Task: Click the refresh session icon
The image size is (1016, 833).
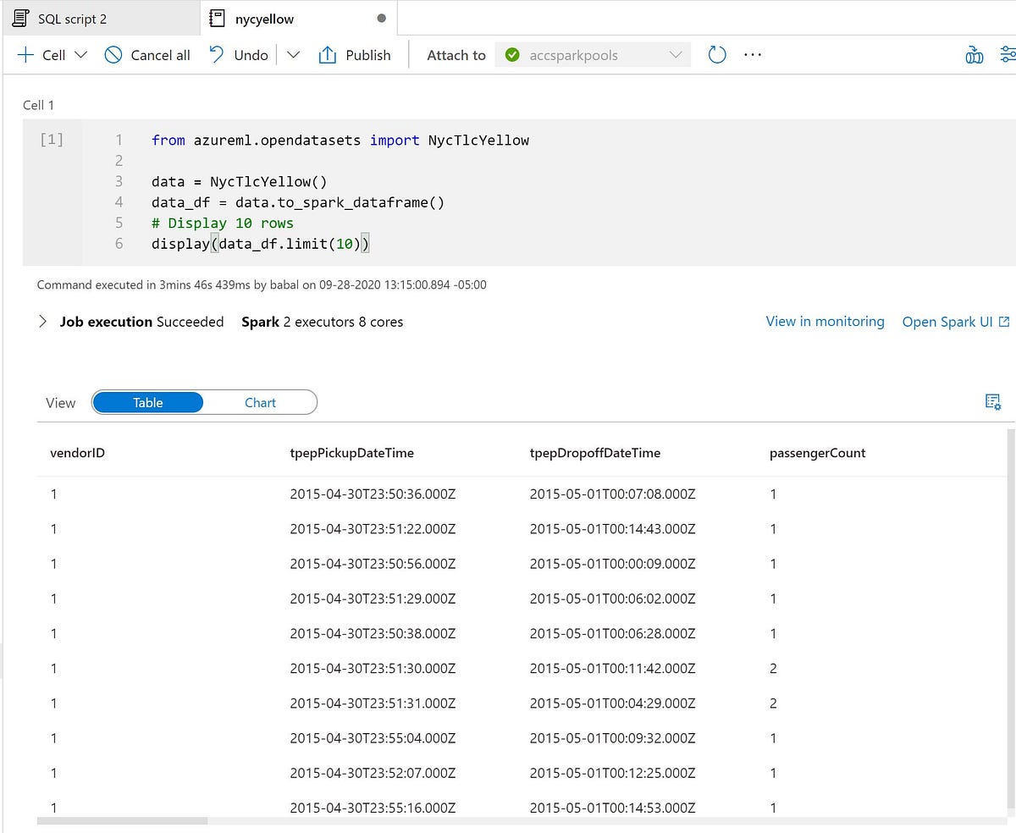Action: pyautogui.click(x=716, y=54)
